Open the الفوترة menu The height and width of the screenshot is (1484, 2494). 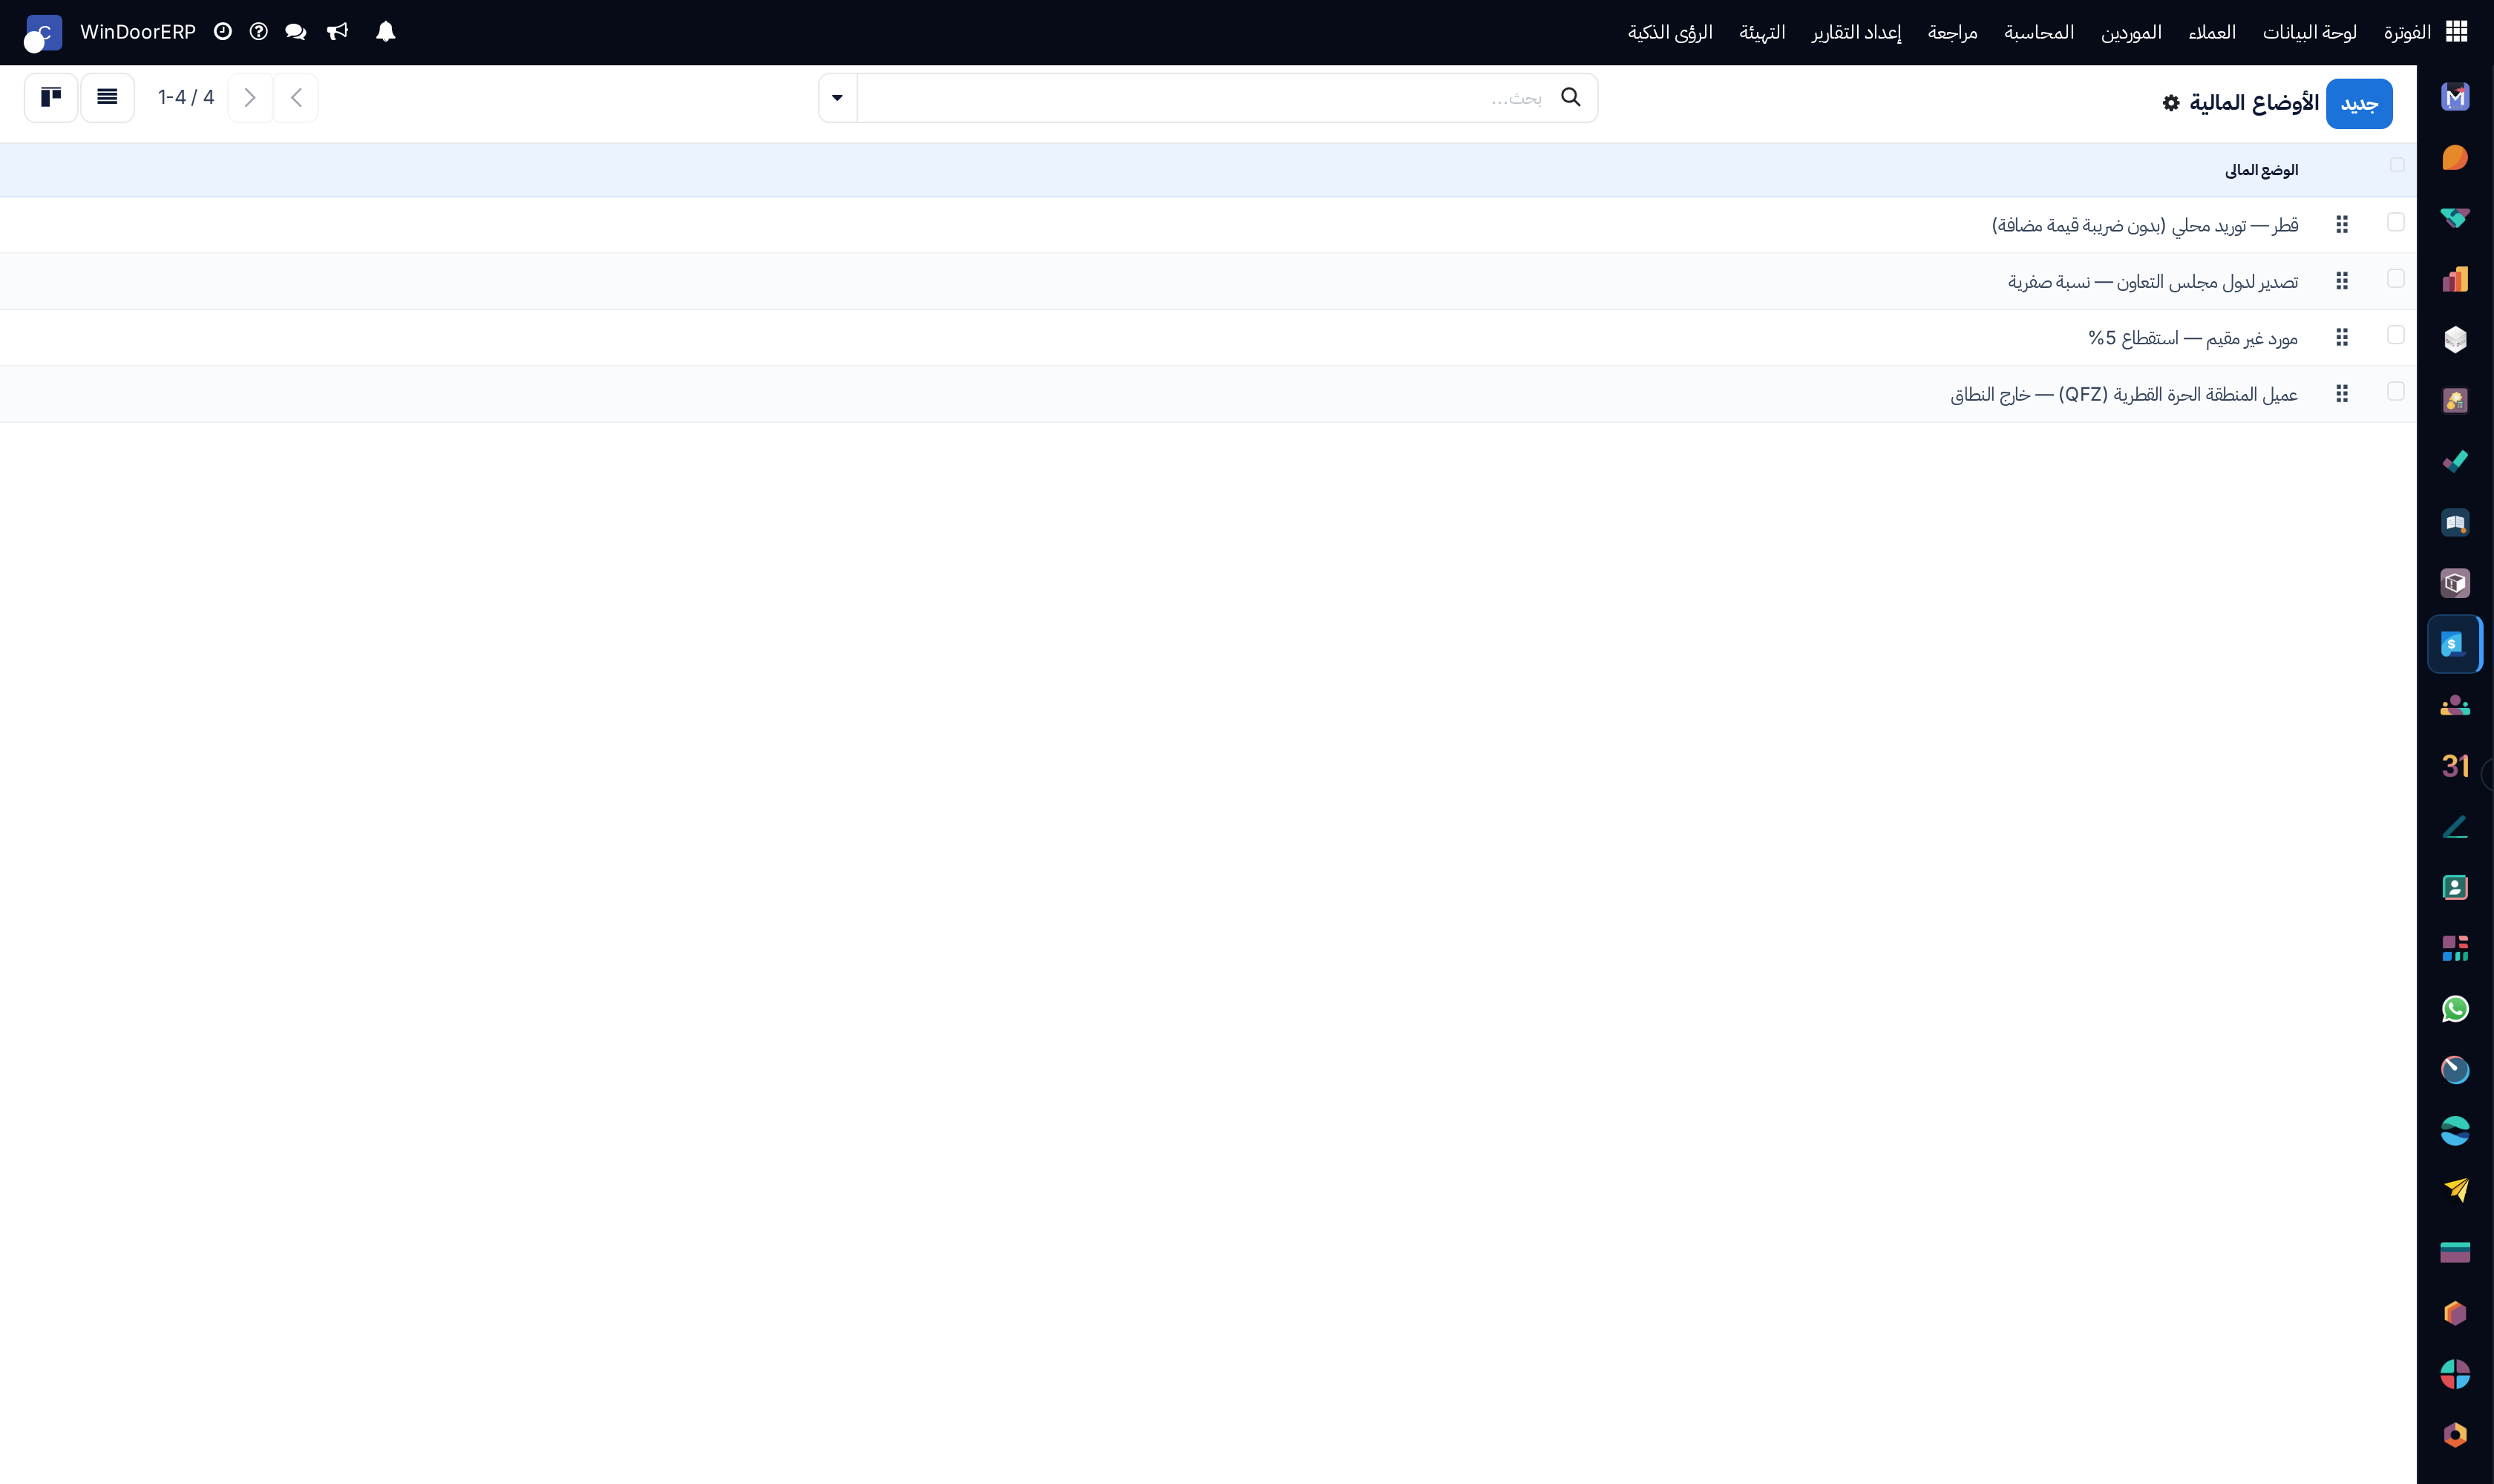pyautogui.click(x=2407, y=33)
